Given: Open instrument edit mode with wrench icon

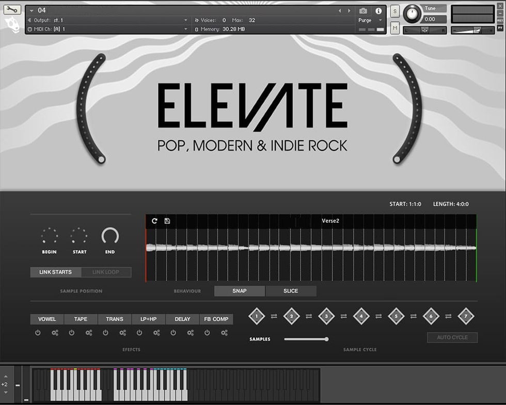Looking at the screenshot, I should click(12, 10).
